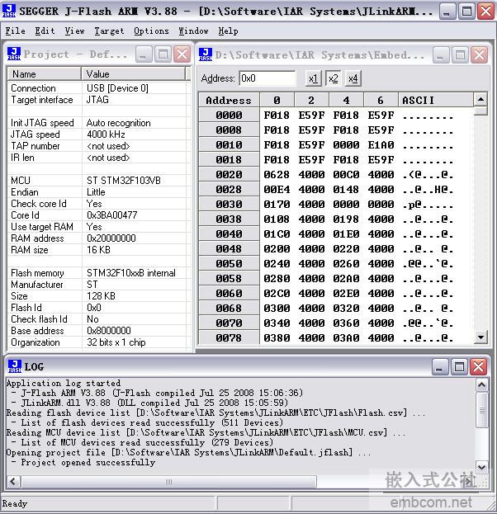Image resolution: width=497 pixels, height=514 pixels.
Task: Click LOG horizontal scroll left arrow
Action: pyautogui.click(x=13, y=482)
